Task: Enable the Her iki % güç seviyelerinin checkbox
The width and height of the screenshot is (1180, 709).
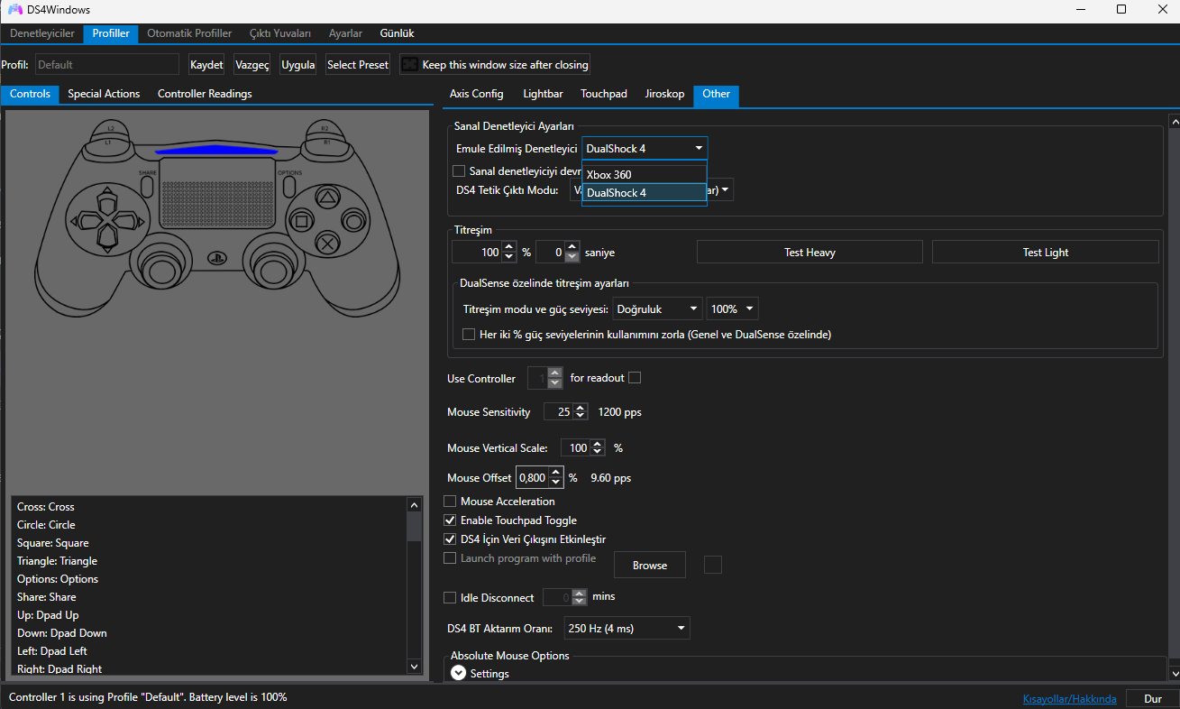Action: point(469,334)
